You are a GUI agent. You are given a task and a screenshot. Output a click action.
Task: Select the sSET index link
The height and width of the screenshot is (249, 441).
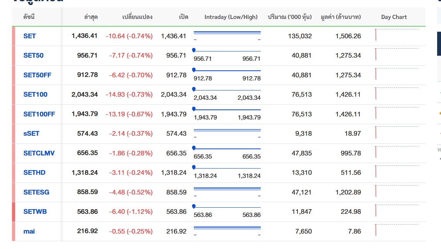(x=31, y=133)
